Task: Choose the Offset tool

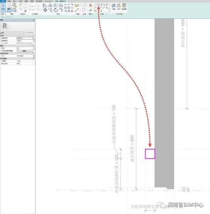Action: click(51, 6)
